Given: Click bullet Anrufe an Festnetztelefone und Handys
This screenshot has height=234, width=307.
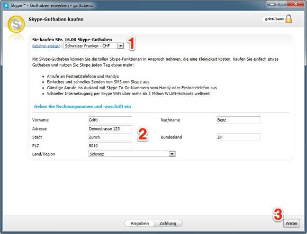Looking at the screenshot, I should tap(83, 76).
